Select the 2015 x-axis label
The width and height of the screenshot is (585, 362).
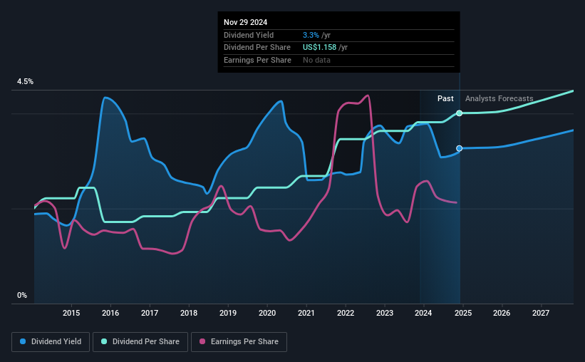[x=71, y=313]
